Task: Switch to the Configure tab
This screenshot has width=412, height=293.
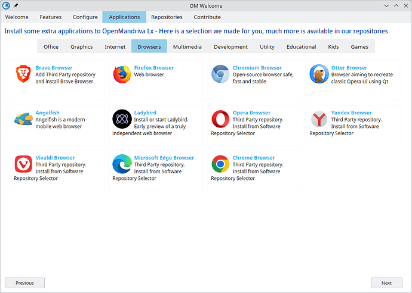Action: click(85, 17)
